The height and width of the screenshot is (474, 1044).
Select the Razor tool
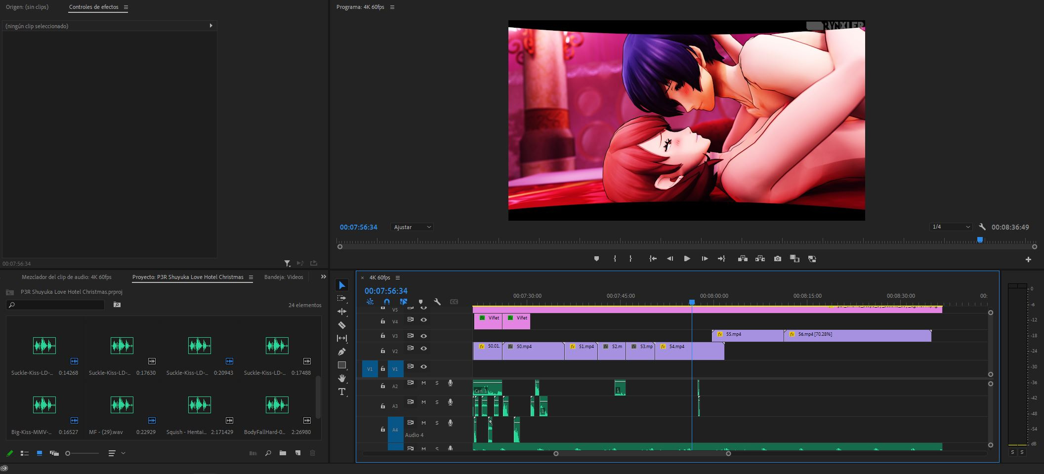click(x=342, y=325)
